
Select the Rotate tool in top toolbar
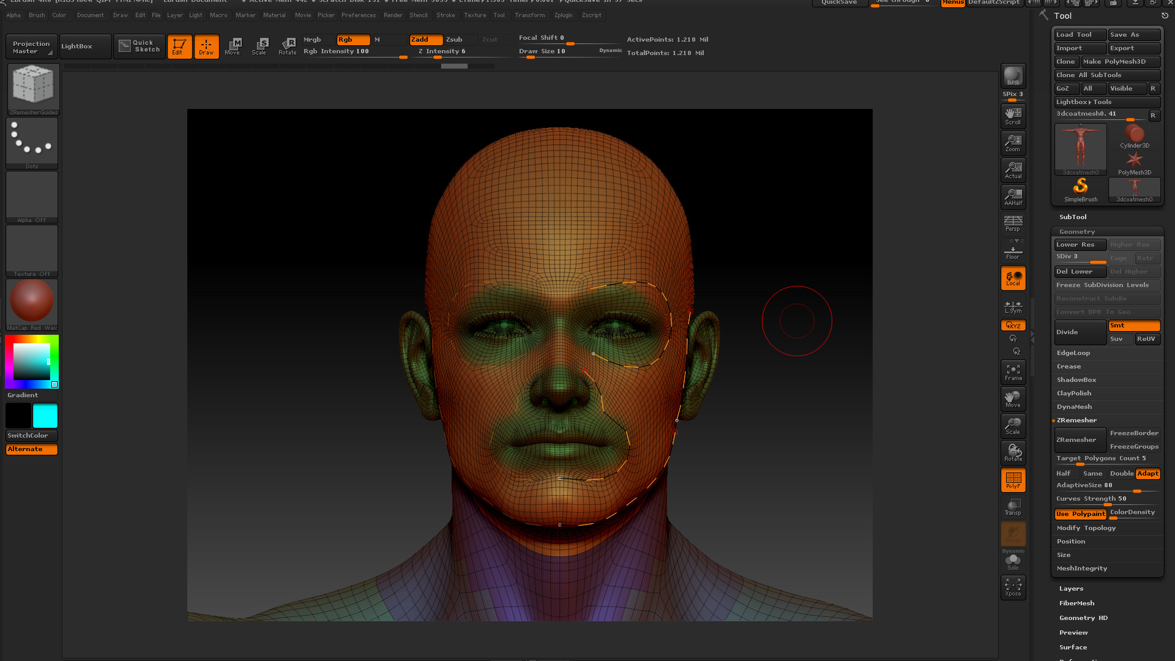coord(288,46)
